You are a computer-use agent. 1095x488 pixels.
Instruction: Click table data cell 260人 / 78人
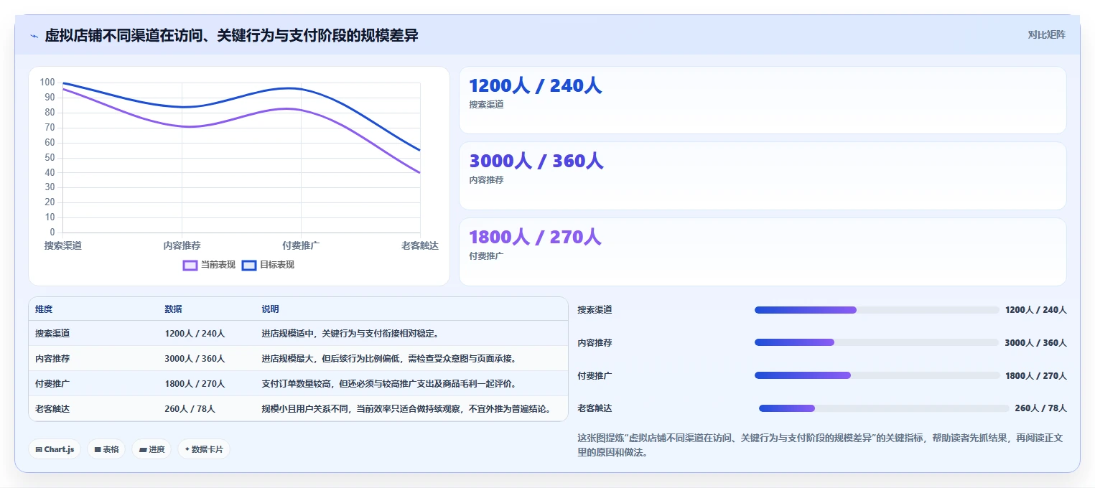[x=190, y=409]
